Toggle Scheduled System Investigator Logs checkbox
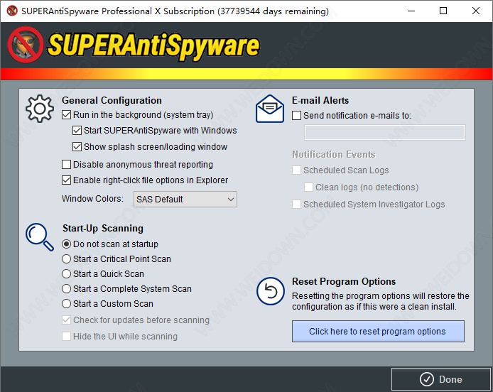 point(296,205)
